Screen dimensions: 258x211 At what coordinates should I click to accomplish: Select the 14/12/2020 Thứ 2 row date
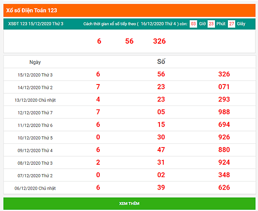pos(35,87)
